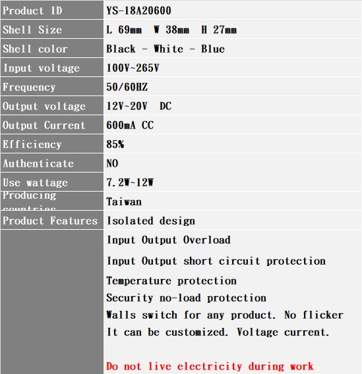
Task: Click the Temperature protection line
Action: (171, 280)
